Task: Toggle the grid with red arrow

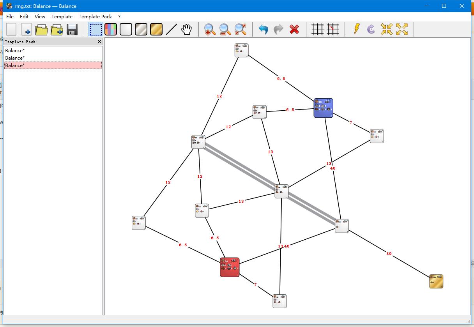Action: (x=333, y=30)
